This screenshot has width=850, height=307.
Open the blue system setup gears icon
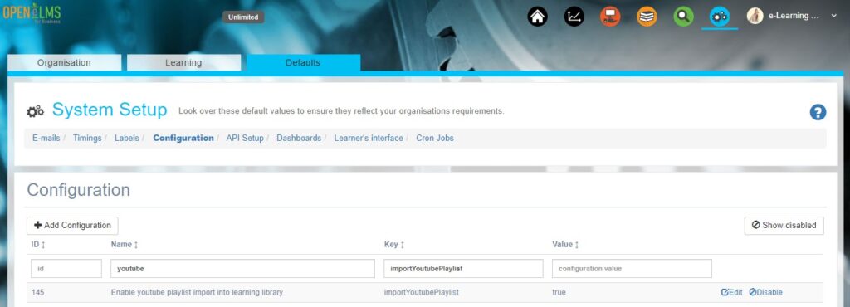point(720,17)
